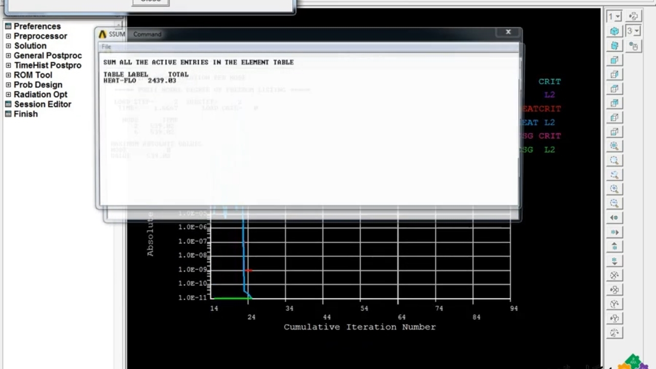Open the rotation increment dropdown showing 3
Screen dimensions: 656x369
tap(633, 31)
